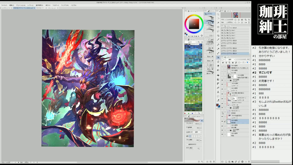Open the フィルター menu

[56, 5]
